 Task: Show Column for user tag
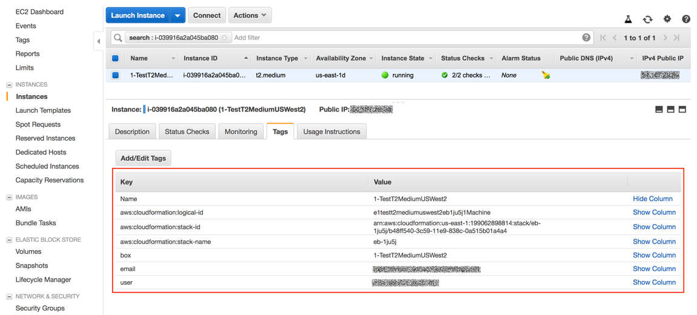click(655, 282)
